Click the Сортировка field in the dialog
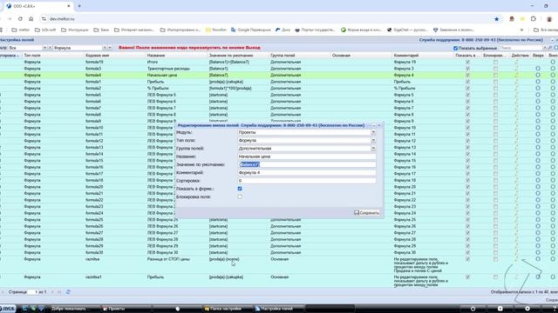This screenshot has width=558, height=313. coord(306,181)
